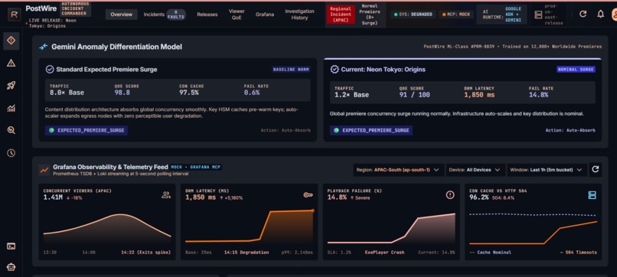The image size is (617, 277).
Task: Click the 98.8 QoE score value
Action: coord(122,93)
